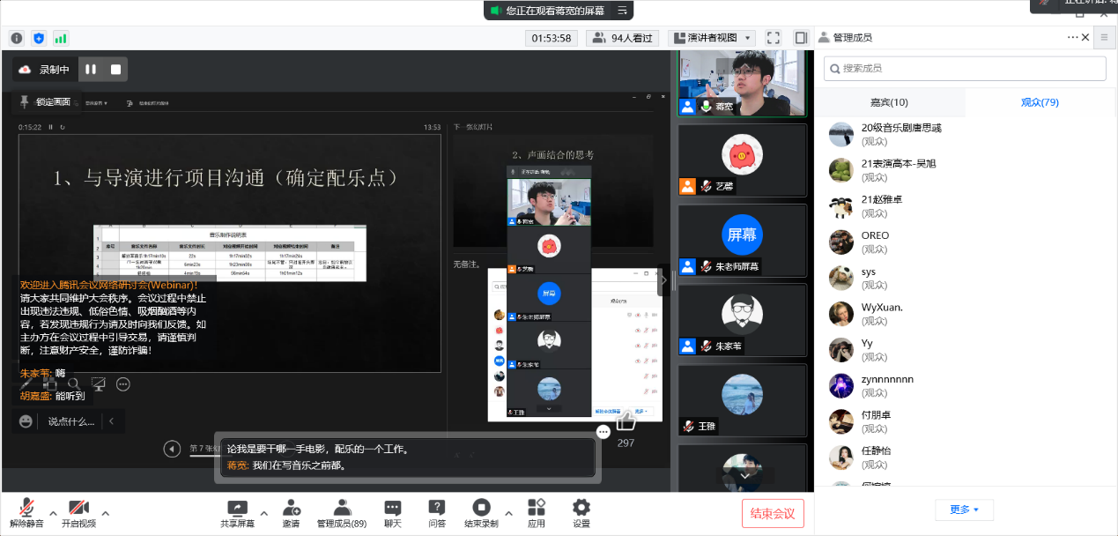This screenshot has height=536, width=1118.
Task: Click the 搜索成员 search field
Action: point(965,68)
